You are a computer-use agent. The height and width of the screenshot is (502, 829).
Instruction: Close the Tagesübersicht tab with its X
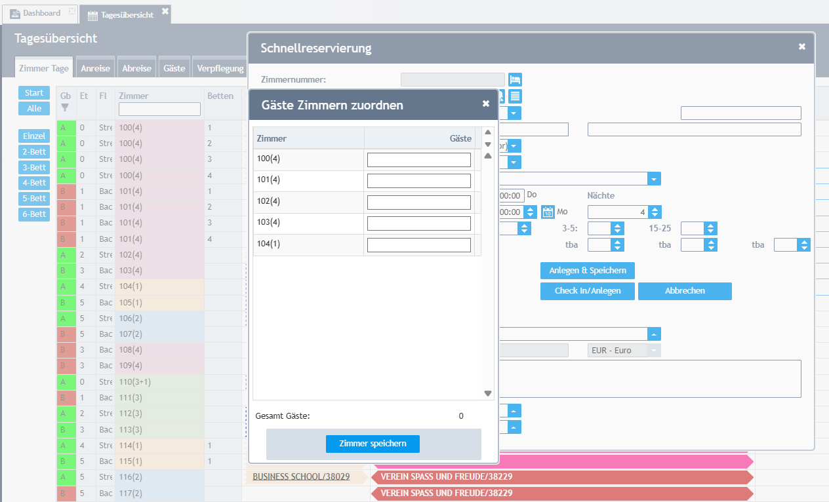tap(165, 11)
